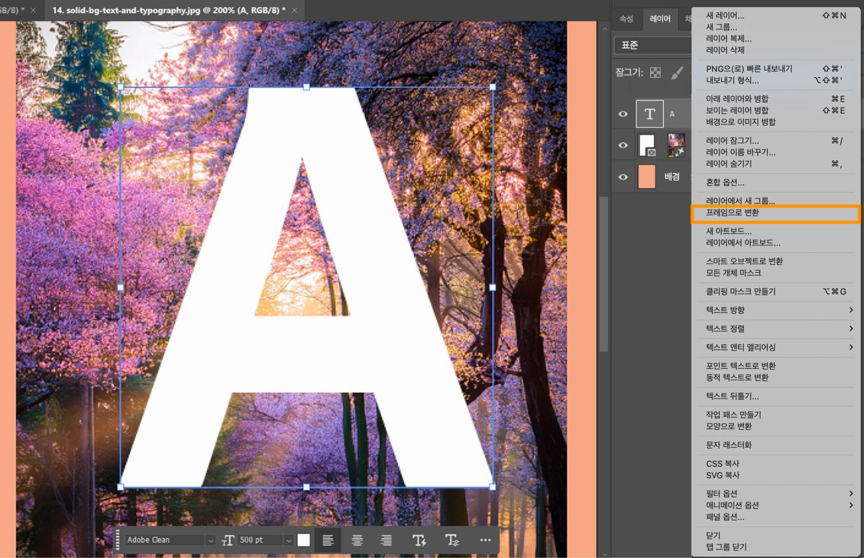Choose 클리핑 마스크 만들기
Screen dimensions: 864x558
click(776, 292)
